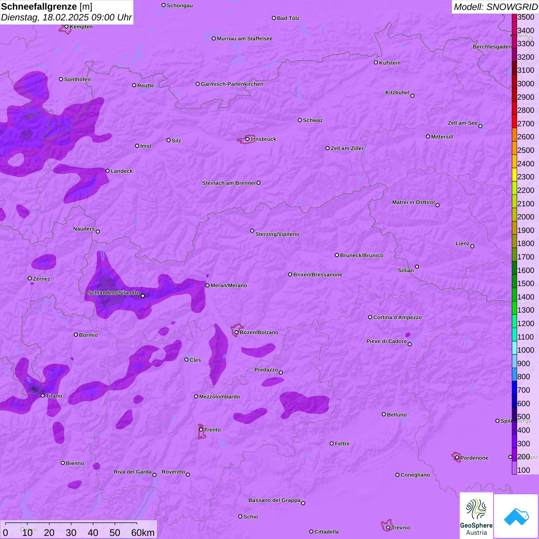Click the Garmisch-Partenkirchen label

point(232,84)
